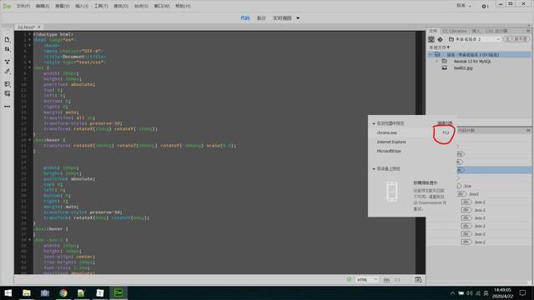Click the Git diamond icon in Files panel

440,39
